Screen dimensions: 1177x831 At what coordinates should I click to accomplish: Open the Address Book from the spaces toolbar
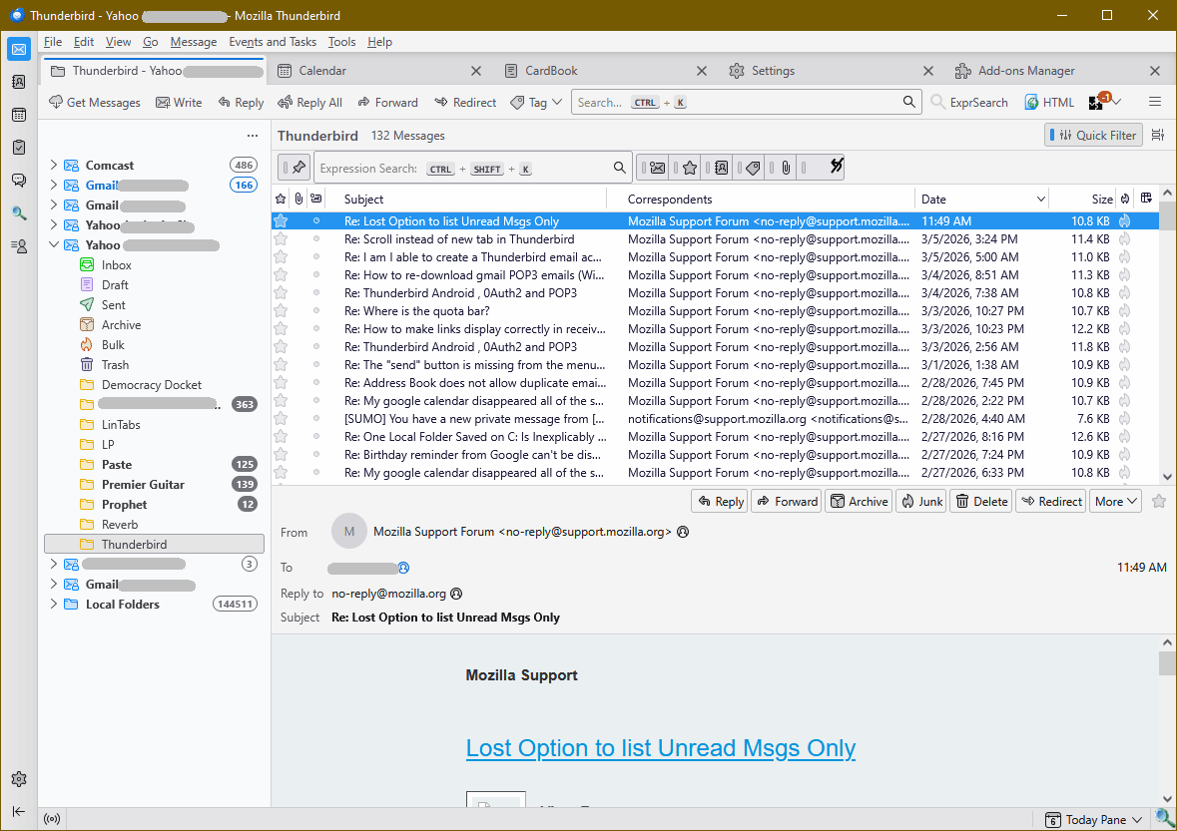pos(18,82)
